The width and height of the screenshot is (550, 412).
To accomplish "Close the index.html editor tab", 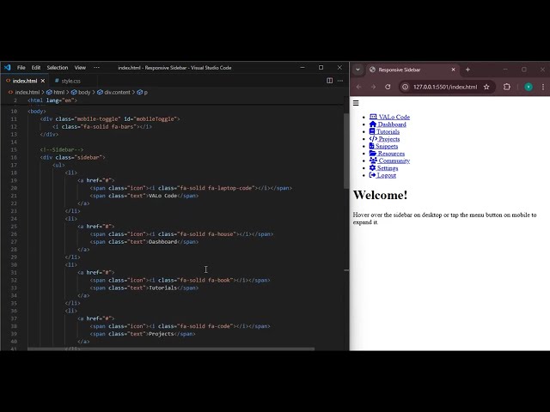I will click(x=43, y=81).
